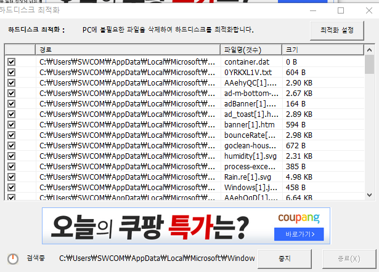The height and width of the screenshot is (272, 379).
Task: Uncheck the container.dat row checkbox
Action: (11, 62)
